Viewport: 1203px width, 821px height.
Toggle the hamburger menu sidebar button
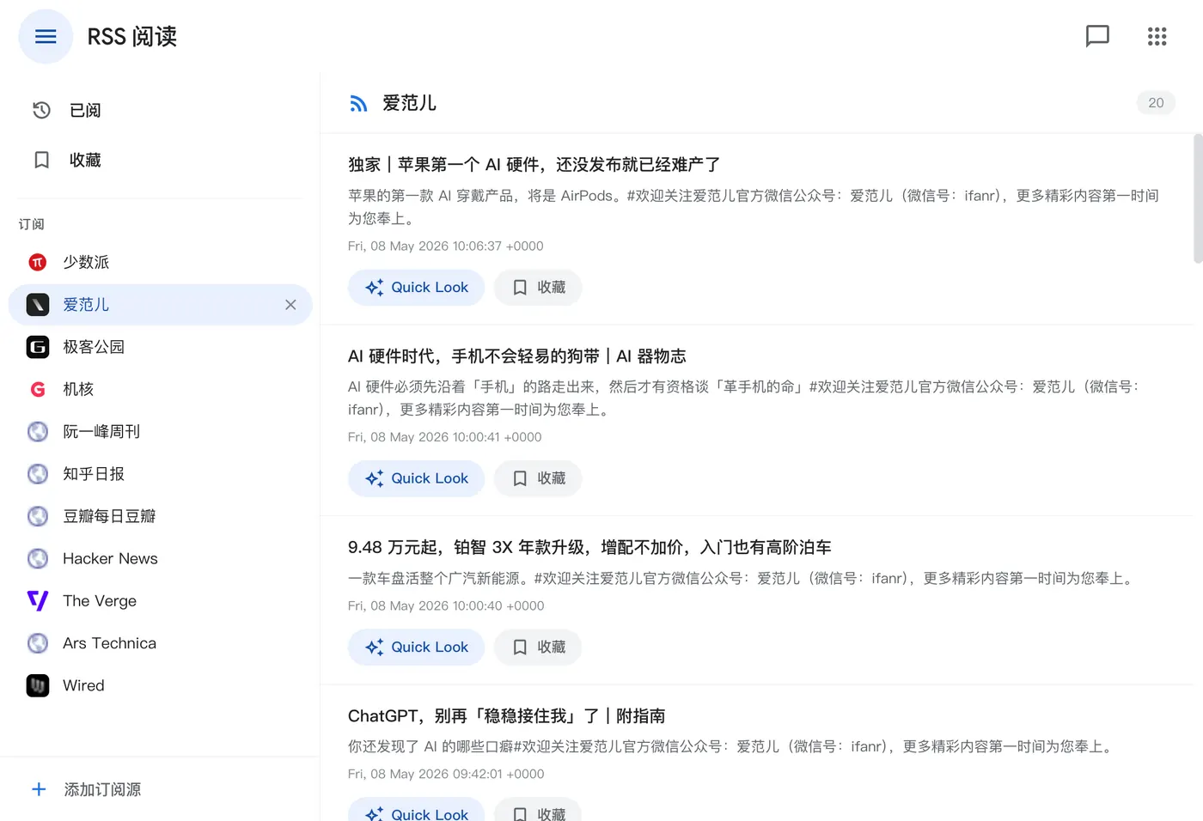click(46, 36)
